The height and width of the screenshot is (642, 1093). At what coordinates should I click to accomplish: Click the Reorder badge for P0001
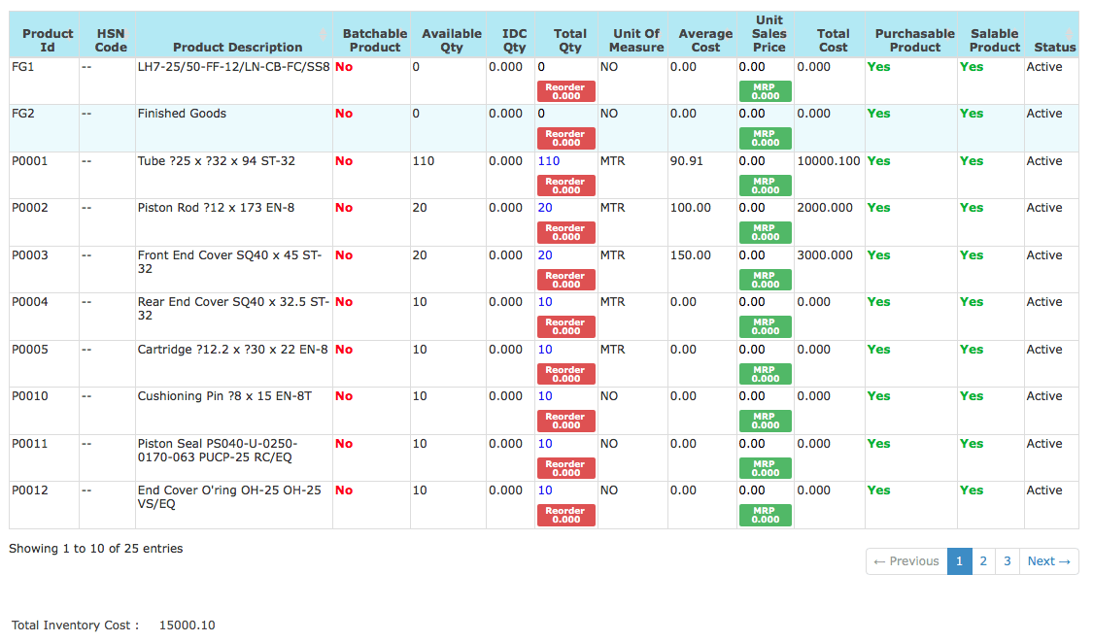pos(566,186)
